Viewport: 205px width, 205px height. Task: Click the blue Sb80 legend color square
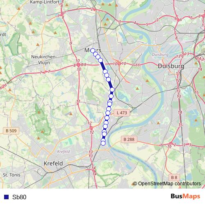click(x=6, y=197)
